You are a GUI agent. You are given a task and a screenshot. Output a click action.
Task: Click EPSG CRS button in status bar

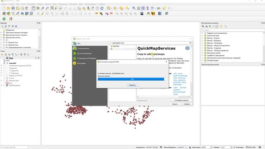(251, 147)
